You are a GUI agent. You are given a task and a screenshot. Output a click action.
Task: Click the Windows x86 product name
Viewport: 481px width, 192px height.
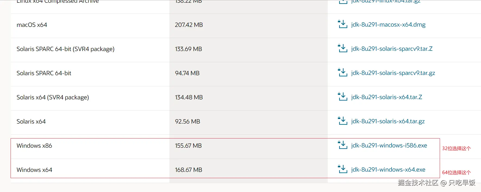point(34,146)
